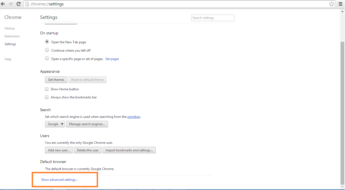345x190 pixels.
Task: Click the 'Users' section heading
Action: tap(45, 136)
